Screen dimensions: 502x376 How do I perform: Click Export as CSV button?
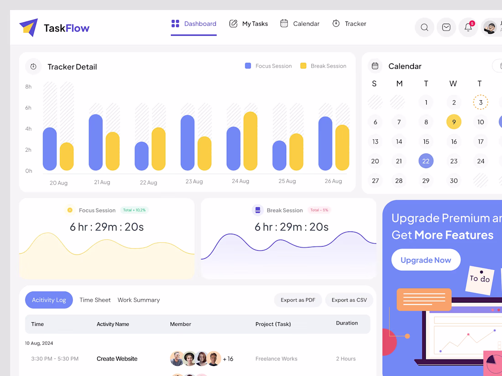[349, 300]
